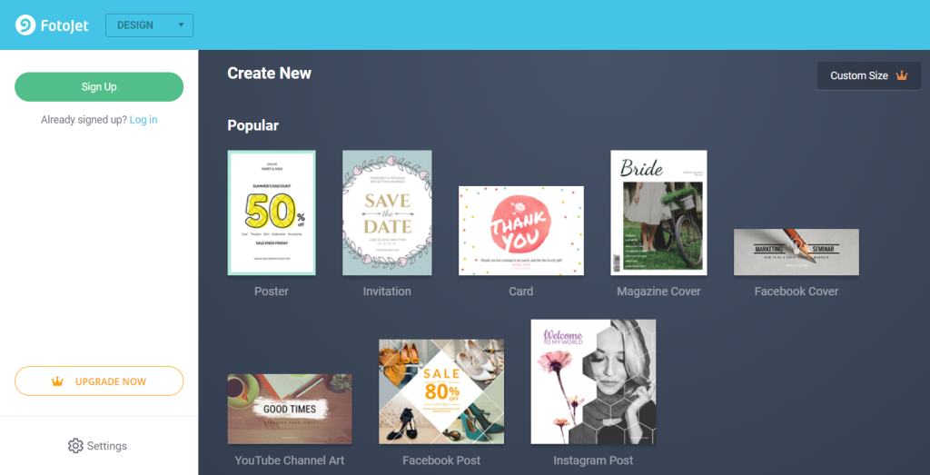Screen dimensions: 930x475
Task: Choose the Sale 80% Facebook Post thumbnail
Action: pyautogui.click(x=441, y=391)
